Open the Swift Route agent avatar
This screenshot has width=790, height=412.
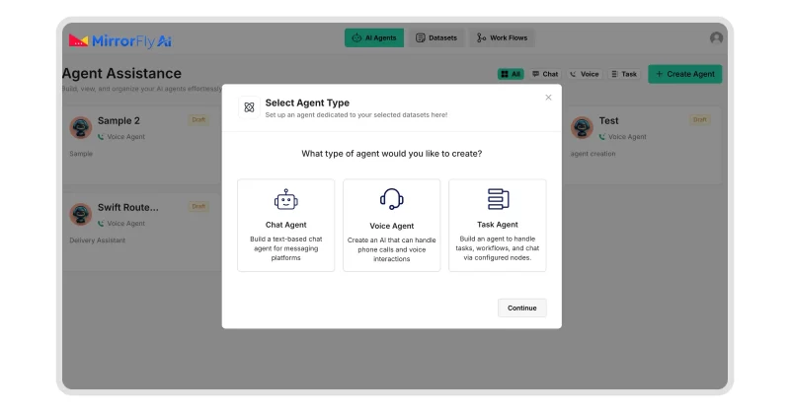click(x=81, y=214)
